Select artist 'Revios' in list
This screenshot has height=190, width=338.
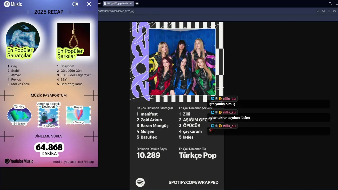(x=16, y=80)
